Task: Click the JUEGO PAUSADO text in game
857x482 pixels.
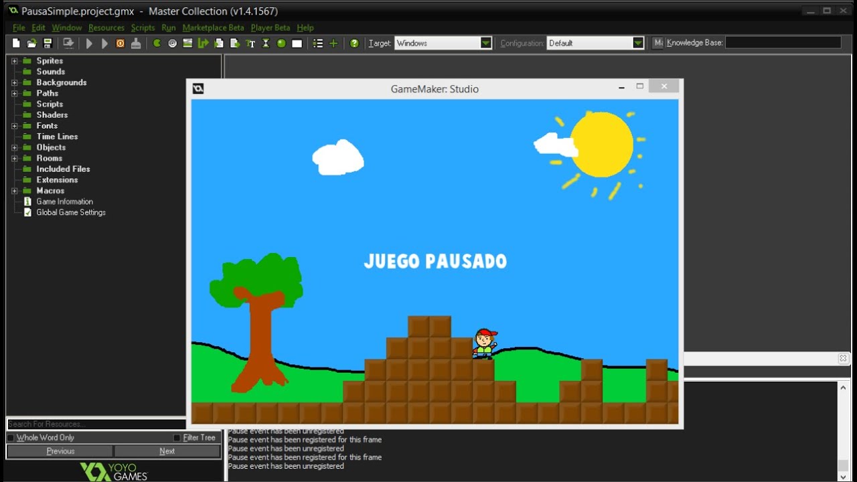Action: click(435, 261)
